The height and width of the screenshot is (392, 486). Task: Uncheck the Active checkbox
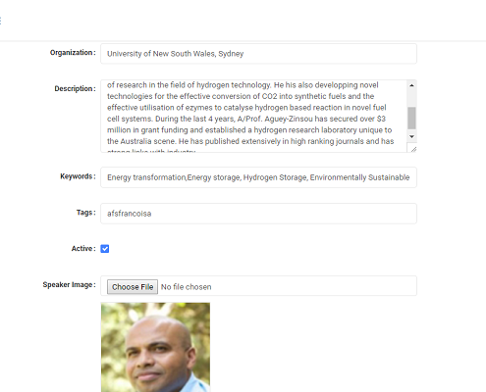coord(105,249)
